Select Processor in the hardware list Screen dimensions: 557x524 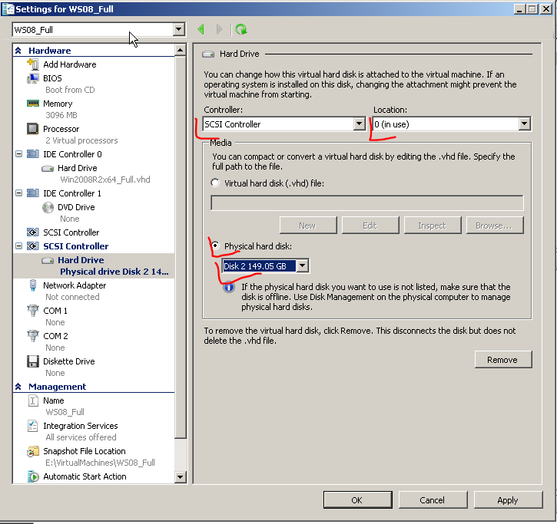(61, 129)
